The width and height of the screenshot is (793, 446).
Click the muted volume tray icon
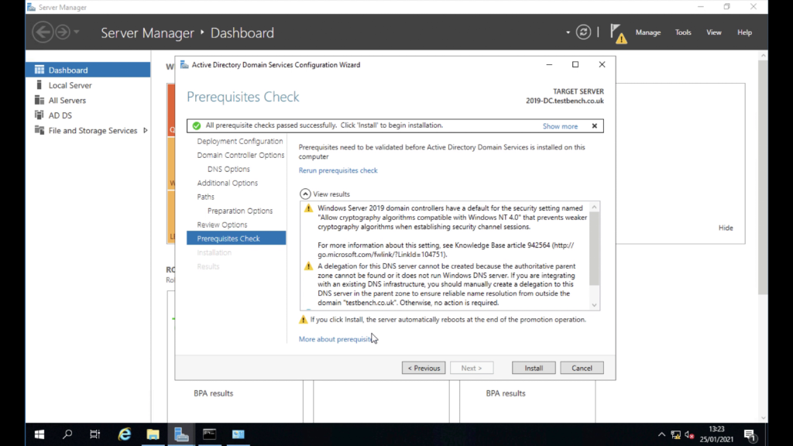pos(689,434)
